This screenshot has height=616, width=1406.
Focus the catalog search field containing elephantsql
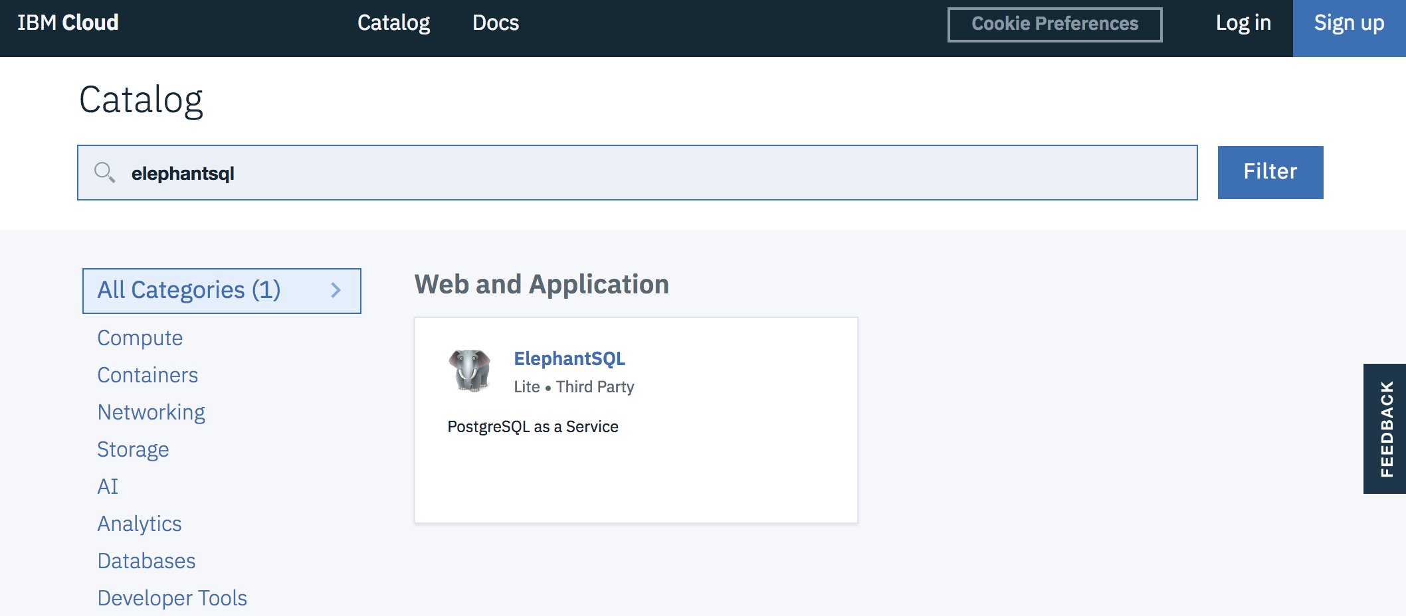638,173
